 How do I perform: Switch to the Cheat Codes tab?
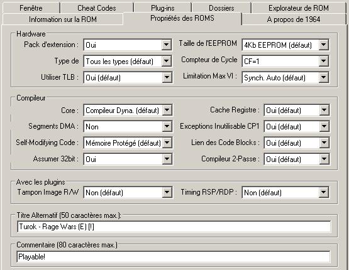[x=97, y=8]
